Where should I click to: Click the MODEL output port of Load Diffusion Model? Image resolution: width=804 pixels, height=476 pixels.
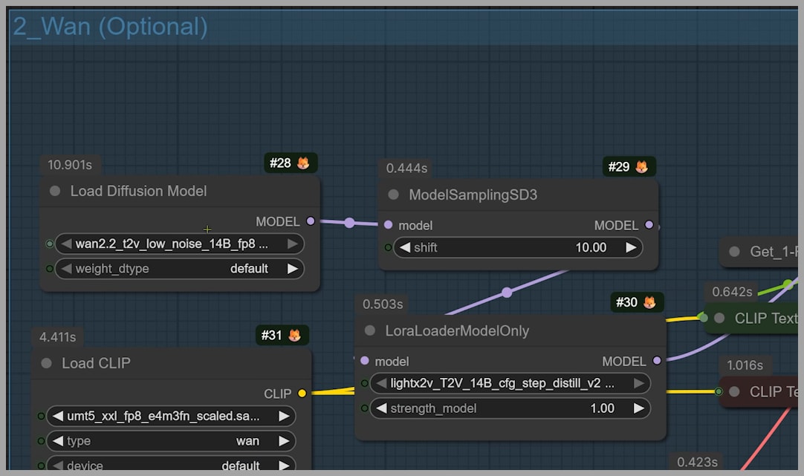[311, 221]
